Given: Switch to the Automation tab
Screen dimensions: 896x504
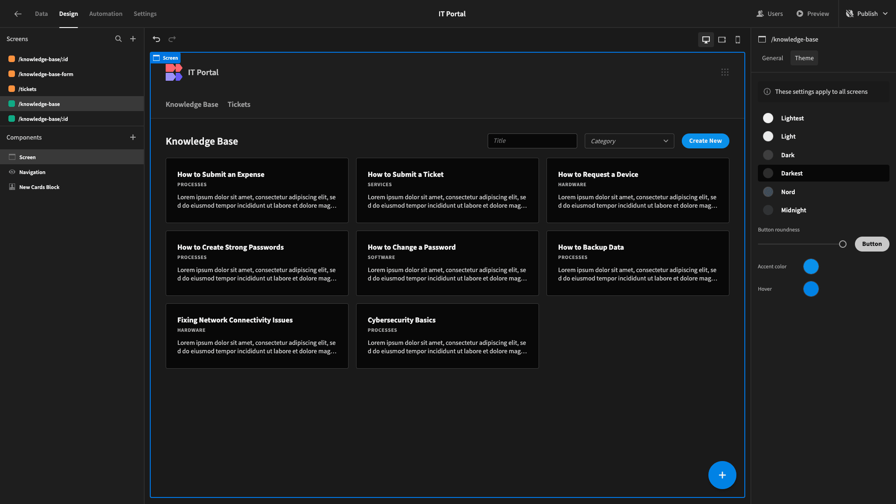Looking at the screenshot, I should (105, 14).
